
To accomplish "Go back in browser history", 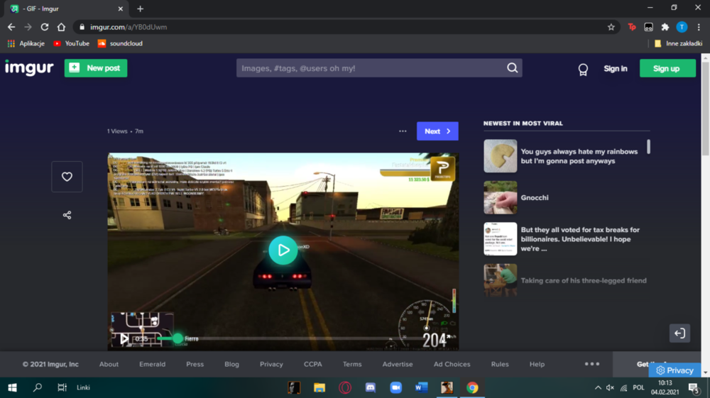I will (11, 27).
